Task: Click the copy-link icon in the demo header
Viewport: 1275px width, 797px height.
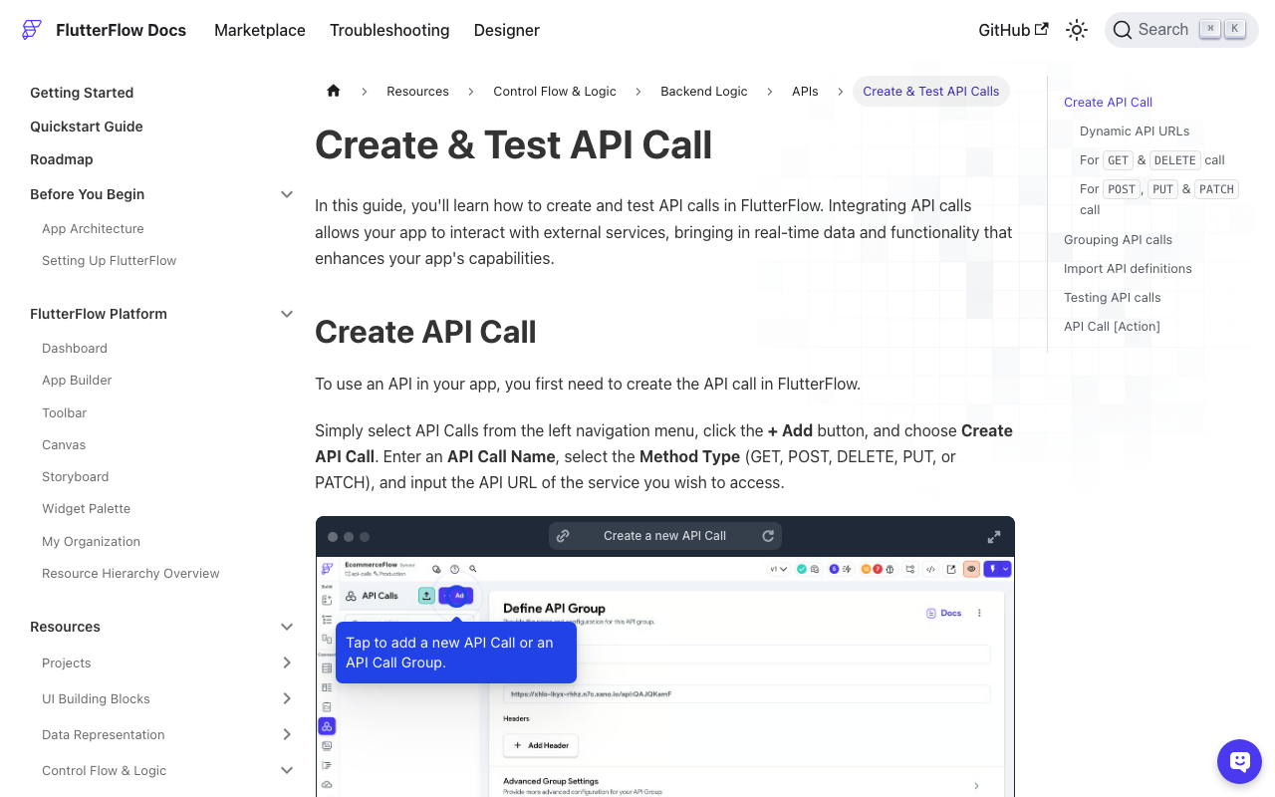Action: [563, 536]
